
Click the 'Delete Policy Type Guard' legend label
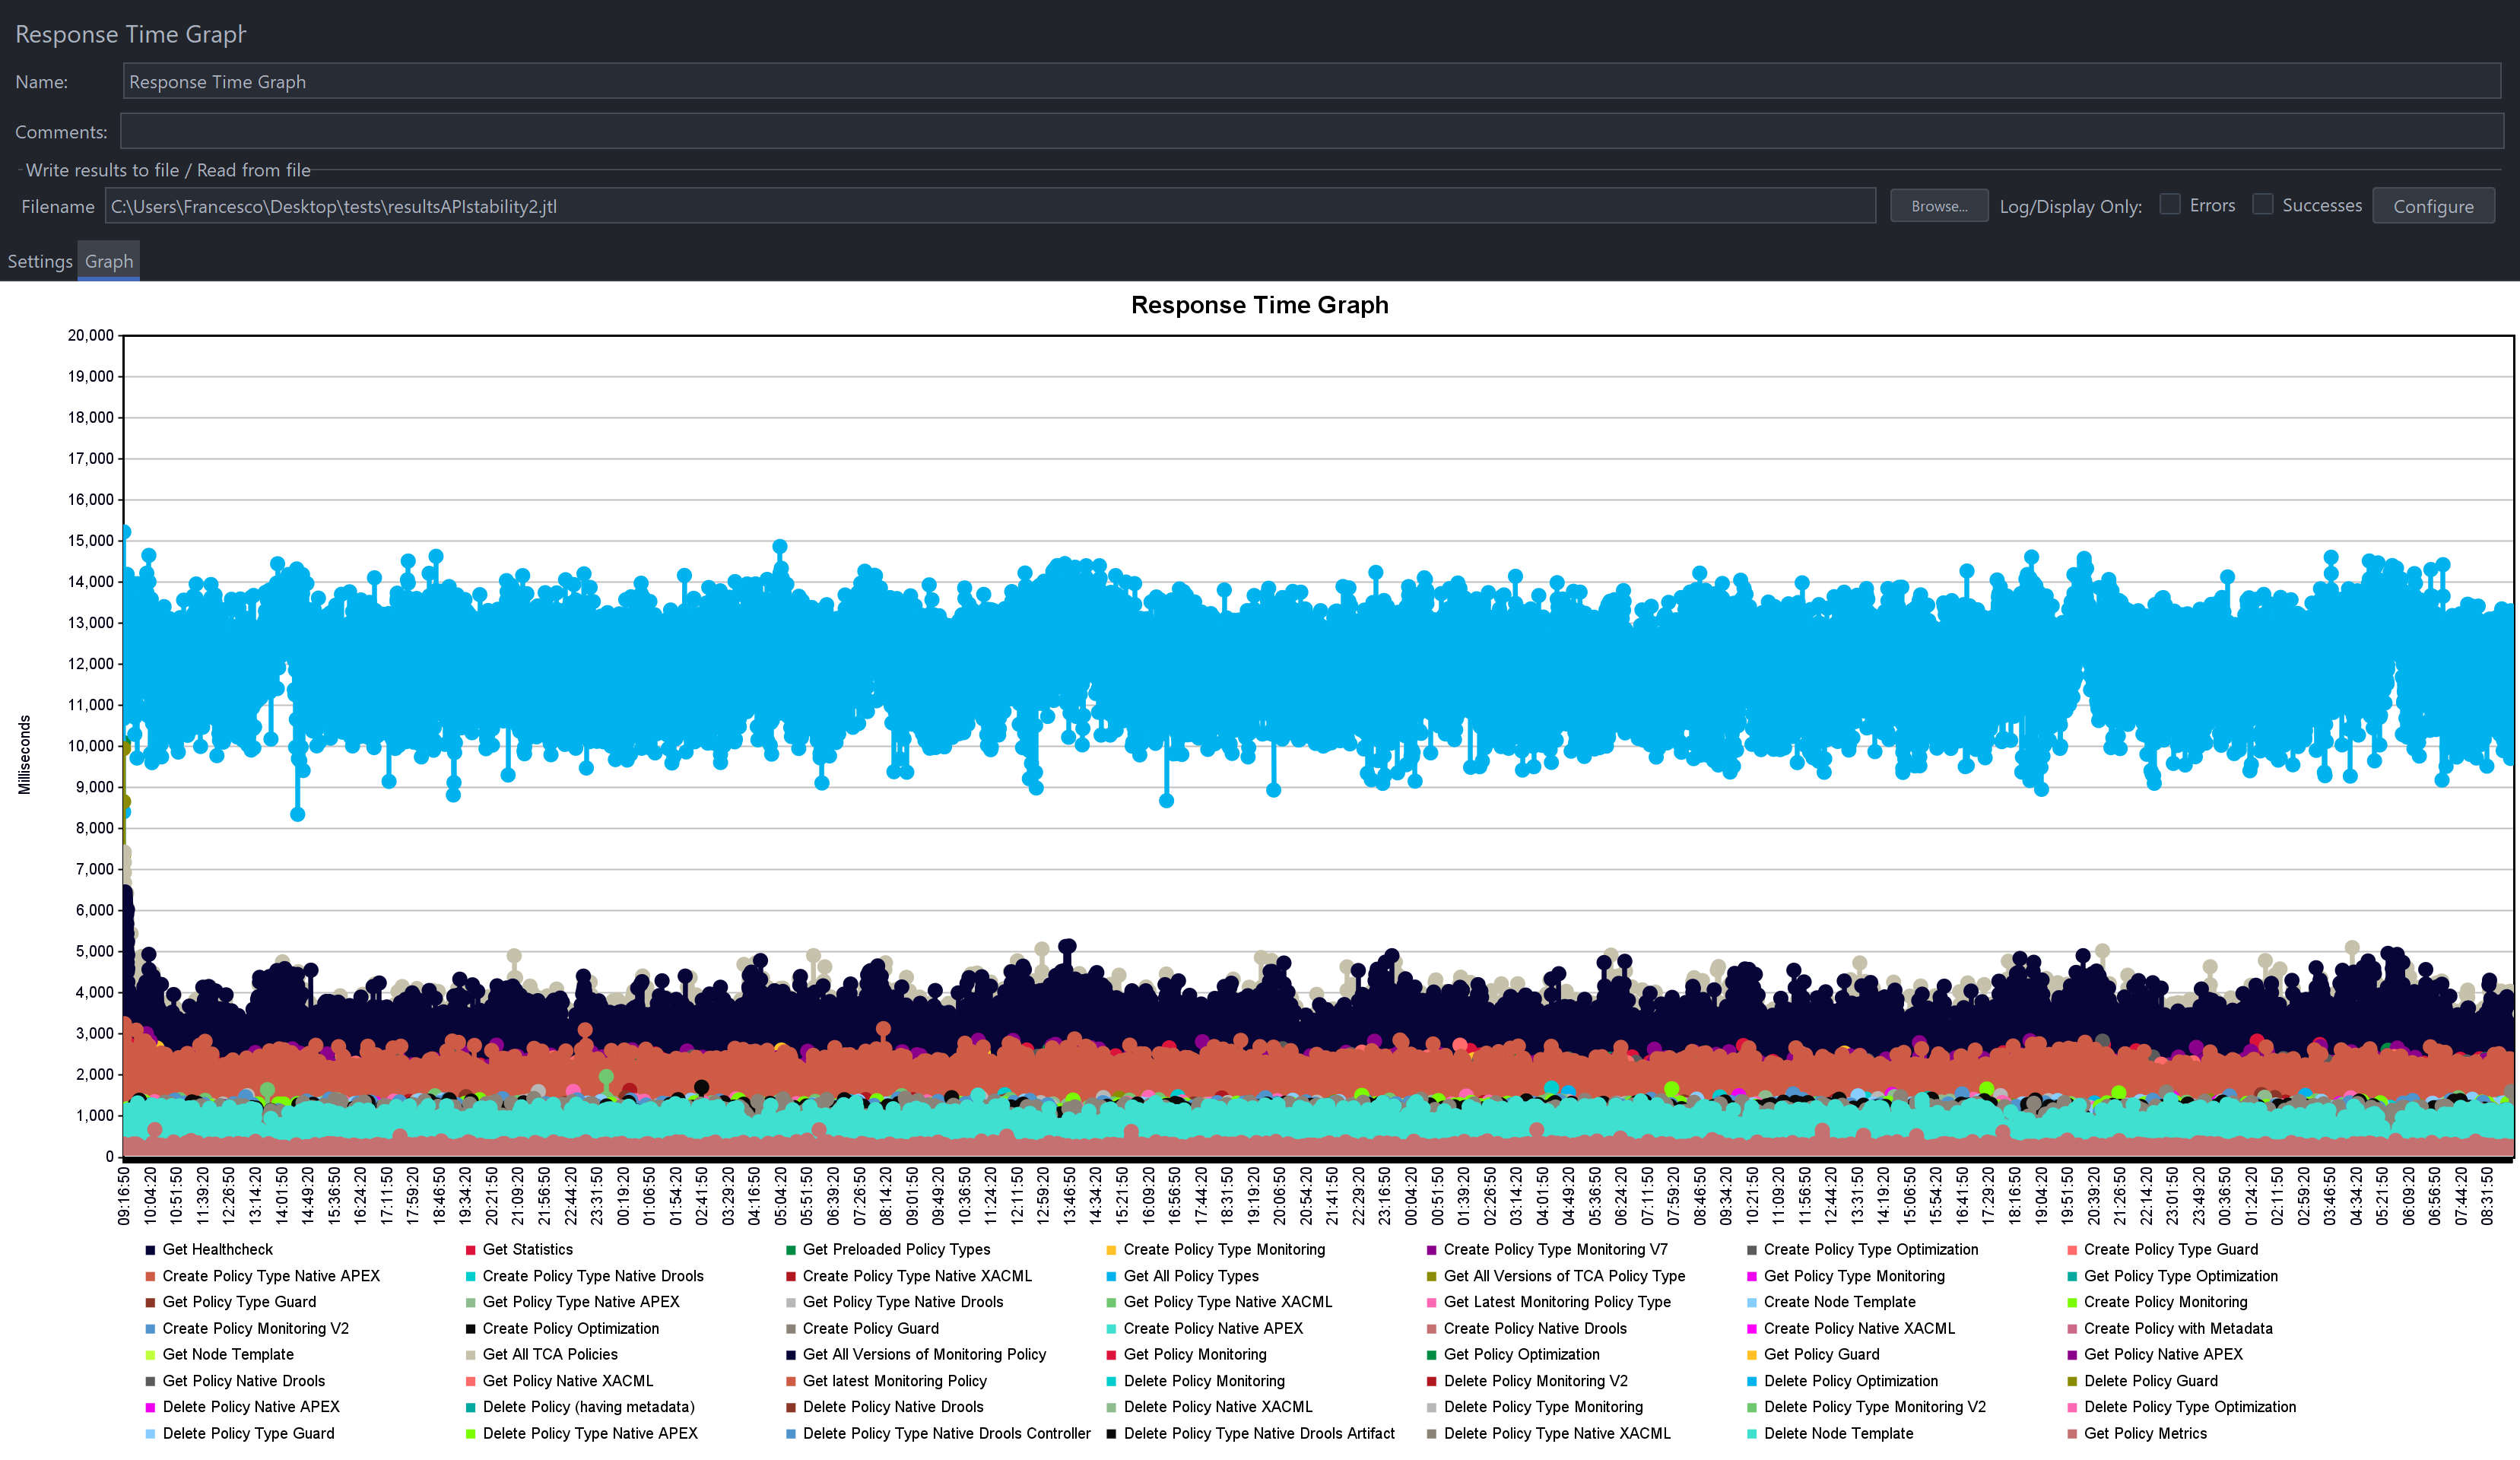point(248,1434)
